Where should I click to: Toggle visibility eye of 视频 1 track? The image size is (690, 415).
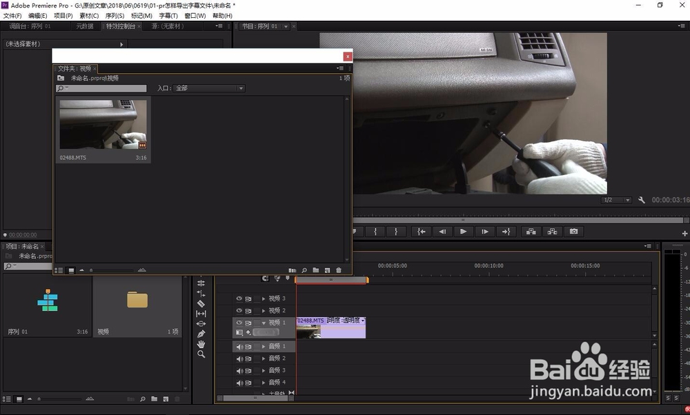pyautogui.click(x=239, y=323)
